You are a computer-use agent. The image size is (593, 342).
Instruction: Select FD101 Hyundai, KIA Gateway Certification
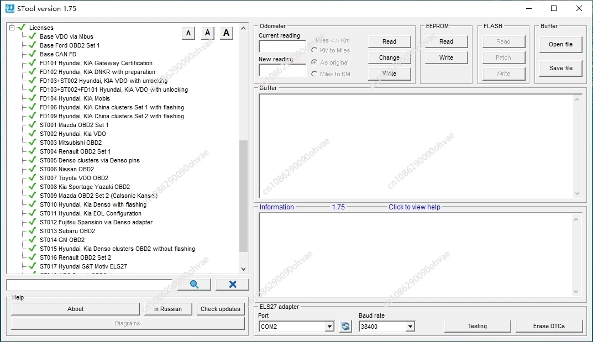96,63
